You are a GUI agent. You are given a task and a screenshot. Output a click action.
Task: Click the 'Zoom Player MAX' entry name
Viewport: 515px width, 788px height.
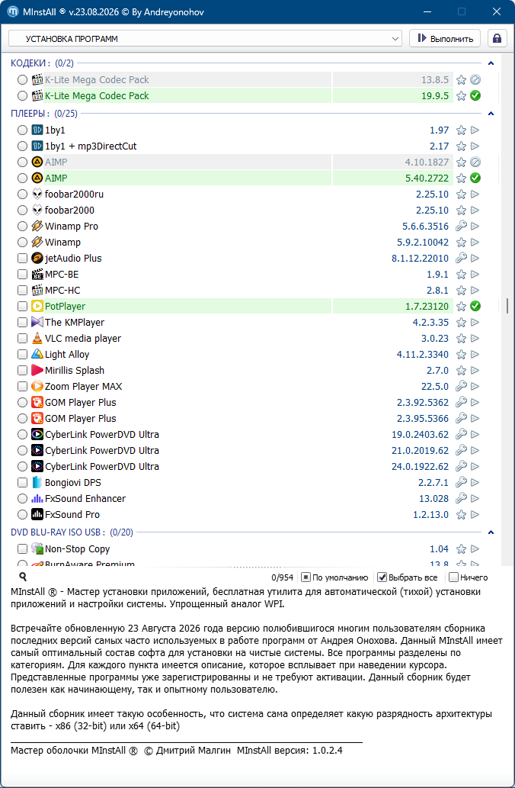click(83, 387)
